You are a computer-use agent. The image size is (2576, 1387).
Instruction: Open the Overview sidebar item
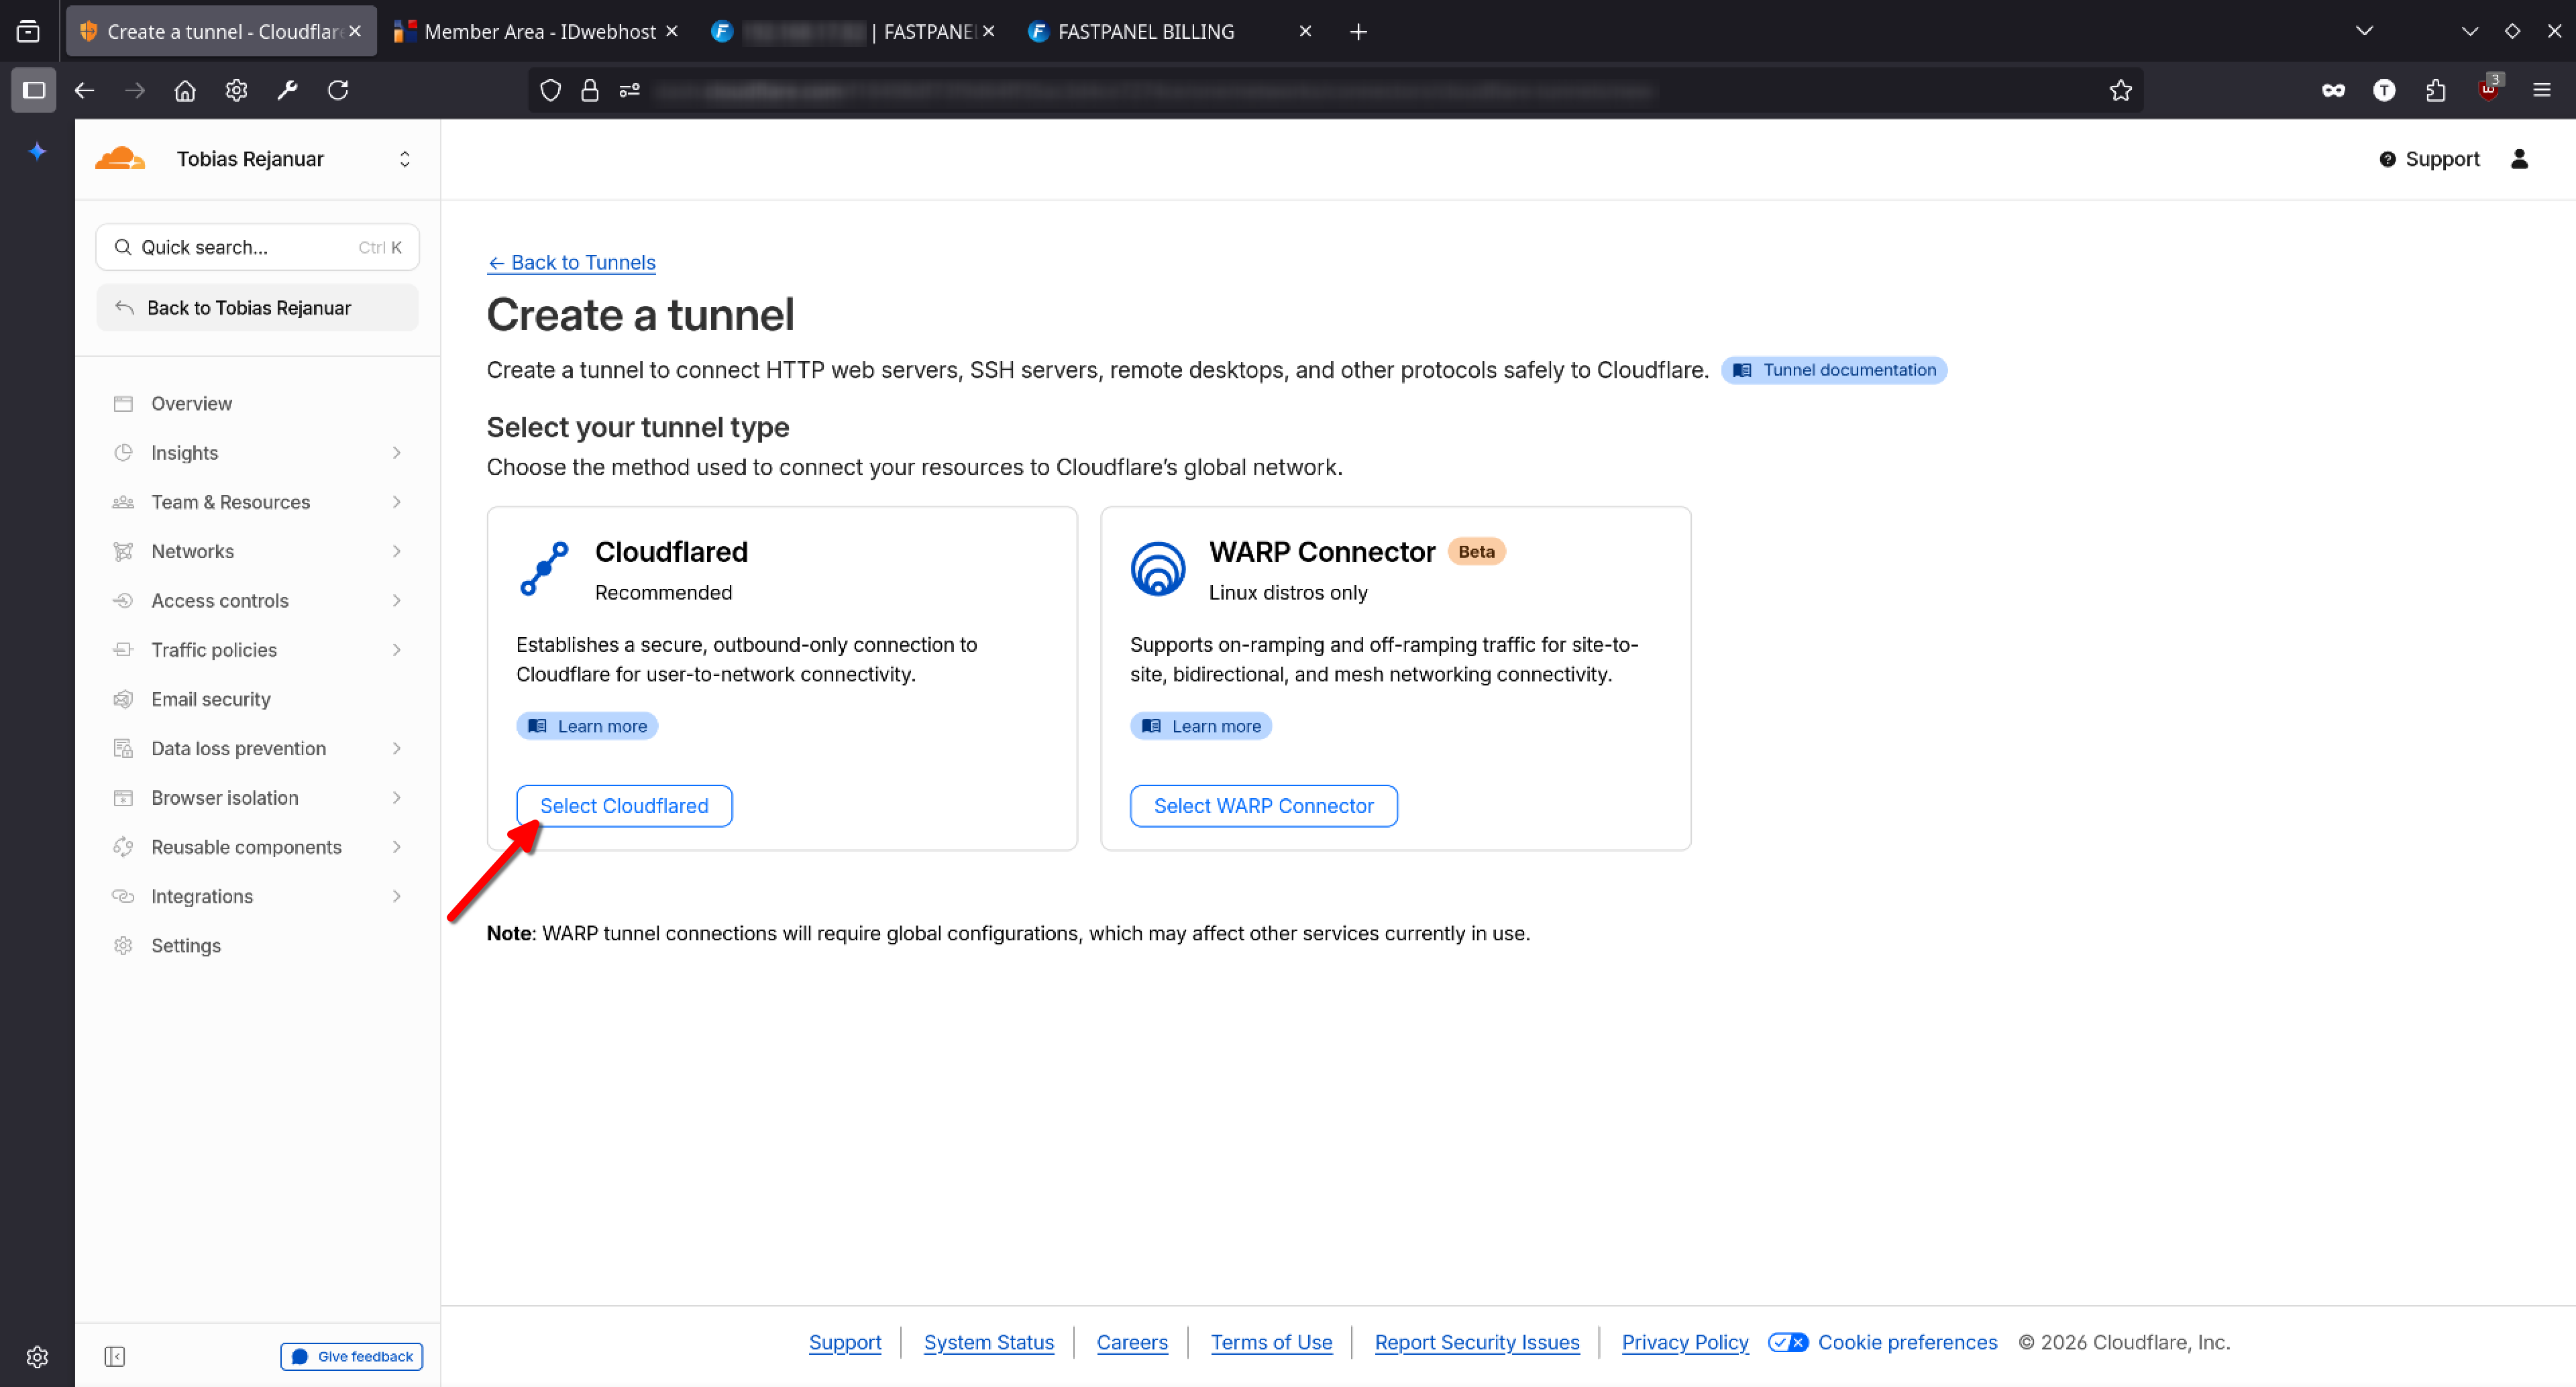click(191, 403)
